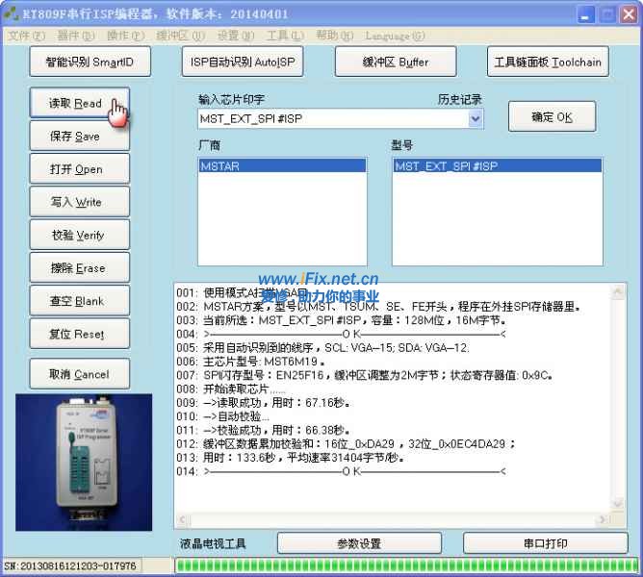
Task: Open the Language menu
Action: coord(395,37)
